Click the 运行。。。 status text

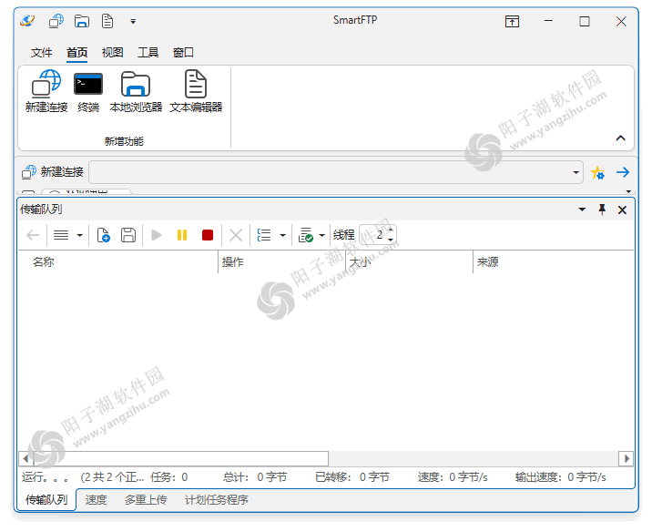pyautogui.click(x=46, y=477)
